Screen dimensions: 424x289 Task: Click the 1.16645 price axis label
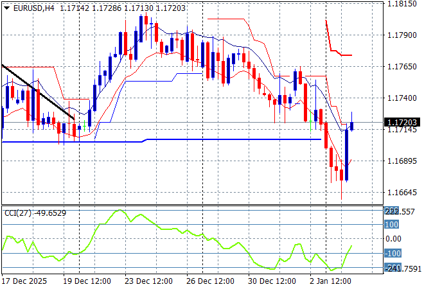point(402,193)
